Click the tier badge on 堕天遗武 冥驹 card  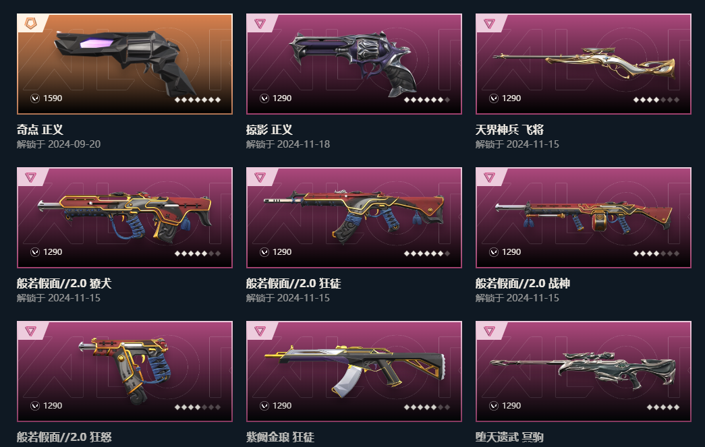tap(489, 331)
